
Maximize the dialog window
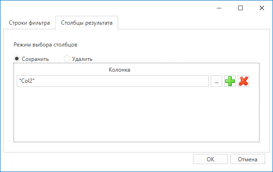pyautogui.click(x=240, y=8)
